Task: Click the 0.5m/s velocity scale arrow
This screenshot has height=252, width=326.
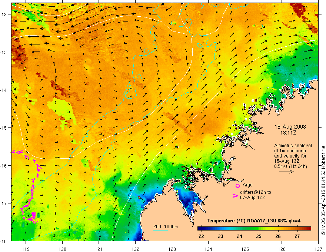Action: click(x=286, y=172)
